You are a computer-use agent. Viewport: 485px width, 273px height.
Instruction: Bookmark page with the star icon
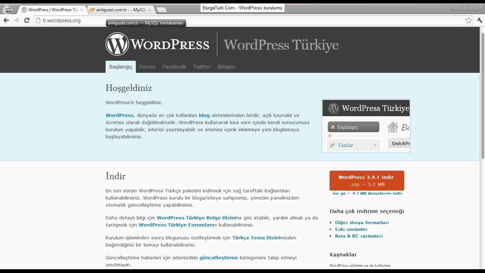point(468,20)
